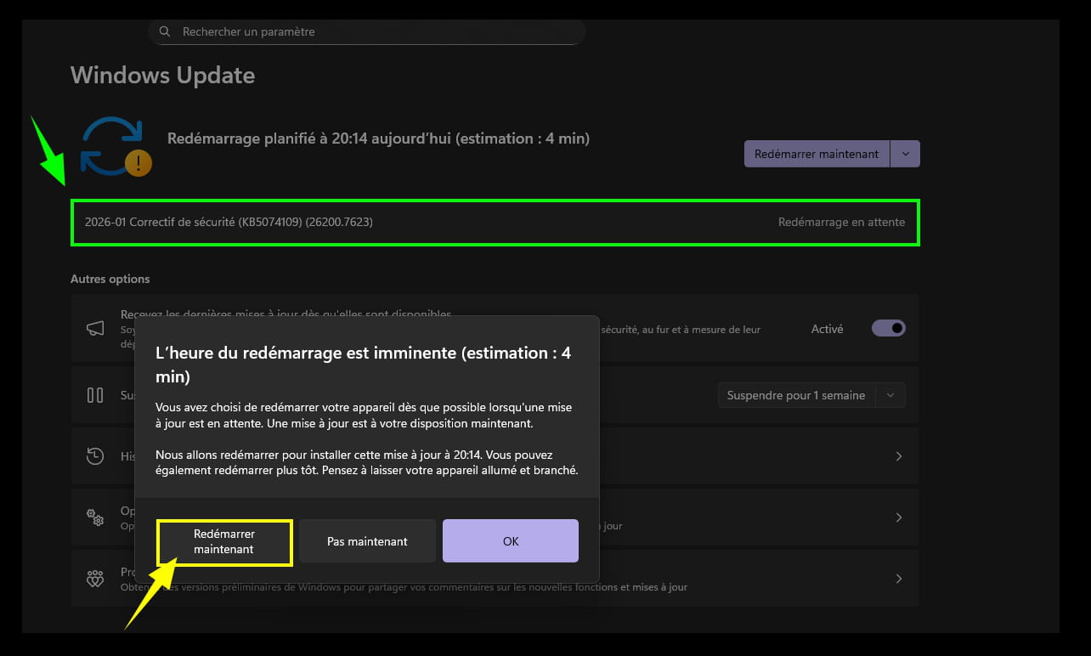Open the advanced options row chevron
Screen dimensions: 1091x656
click(899, 517)
